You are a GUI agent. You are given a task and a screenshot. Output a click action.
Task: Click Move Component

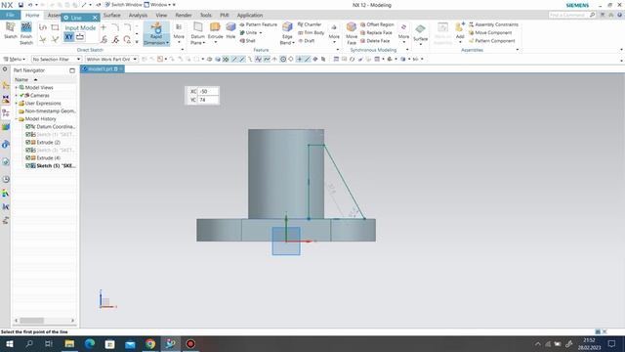click(x=490, y=32)
